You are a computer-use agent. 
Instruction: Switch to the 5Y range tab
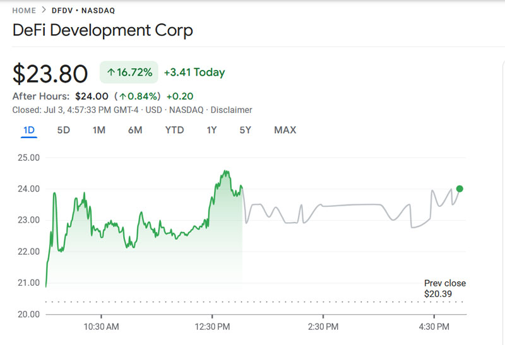(245, 130)
